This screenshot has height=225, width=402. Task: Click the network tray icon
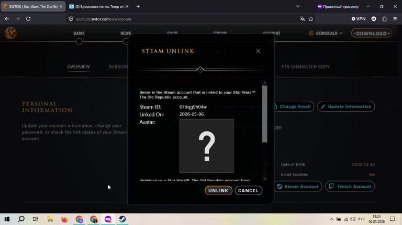tap(346, 219)
